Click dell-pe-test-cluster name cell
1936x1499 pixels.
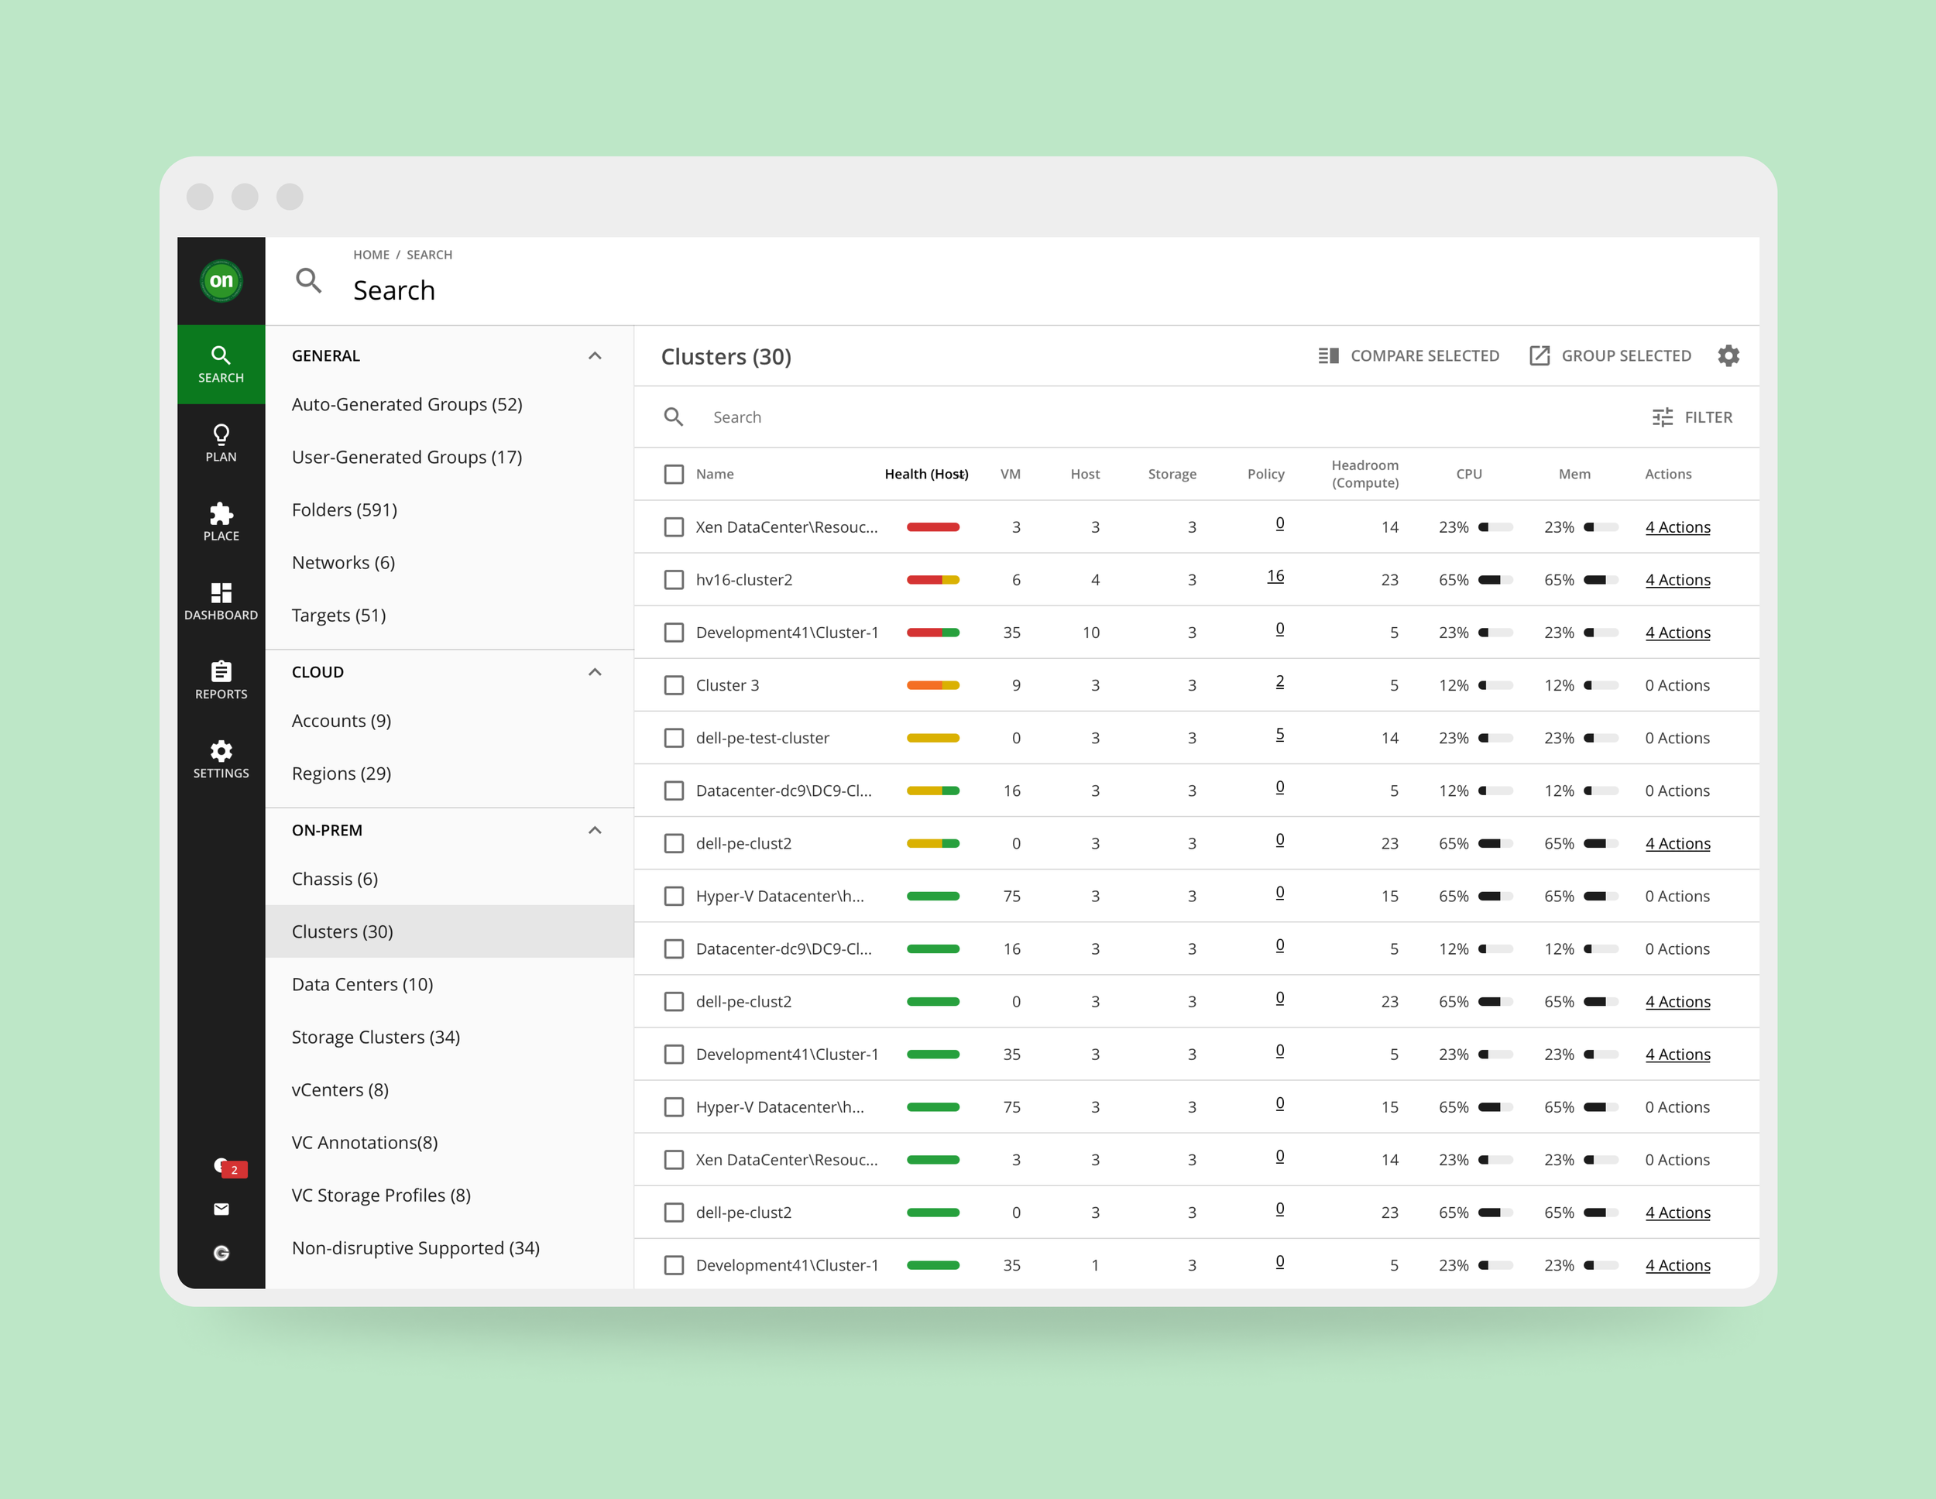coord(762,738)
